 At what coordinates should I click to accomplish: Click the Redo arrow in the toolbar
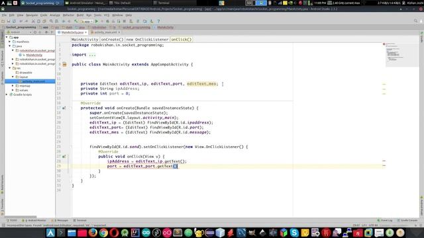point(26,21)
